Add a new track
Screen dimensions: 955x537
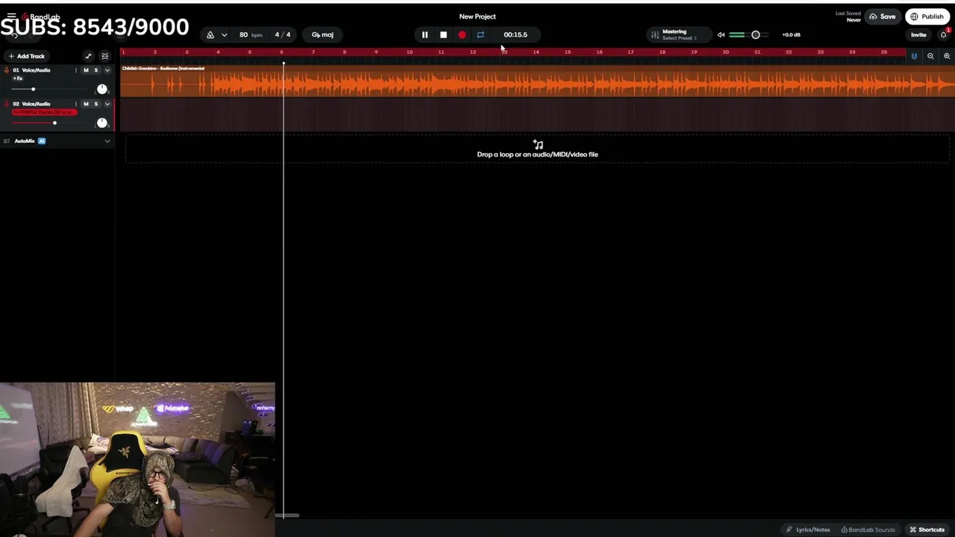pyautogui.click(x=26, y=56)
